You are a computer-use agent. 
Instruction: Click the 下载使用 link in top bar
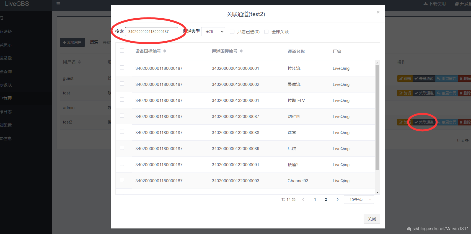tap(435, 4)
